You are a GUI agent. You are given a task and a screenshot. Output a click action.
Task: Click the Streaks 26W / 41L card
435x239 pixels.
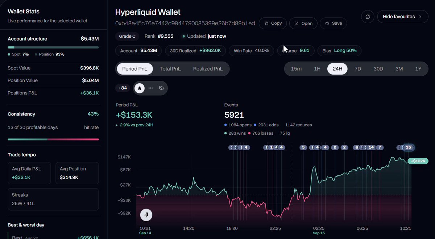[53, 199]
